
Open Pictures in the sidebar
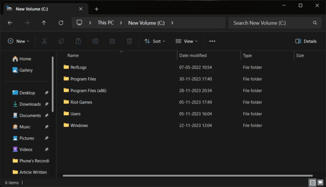(x=23, y=138)
